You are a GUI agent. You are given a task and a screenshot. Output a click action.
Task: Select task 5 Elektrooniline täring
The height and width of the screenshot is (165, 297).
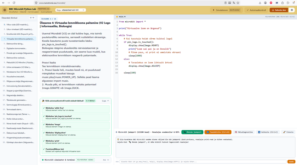click(x=19, y=44)
